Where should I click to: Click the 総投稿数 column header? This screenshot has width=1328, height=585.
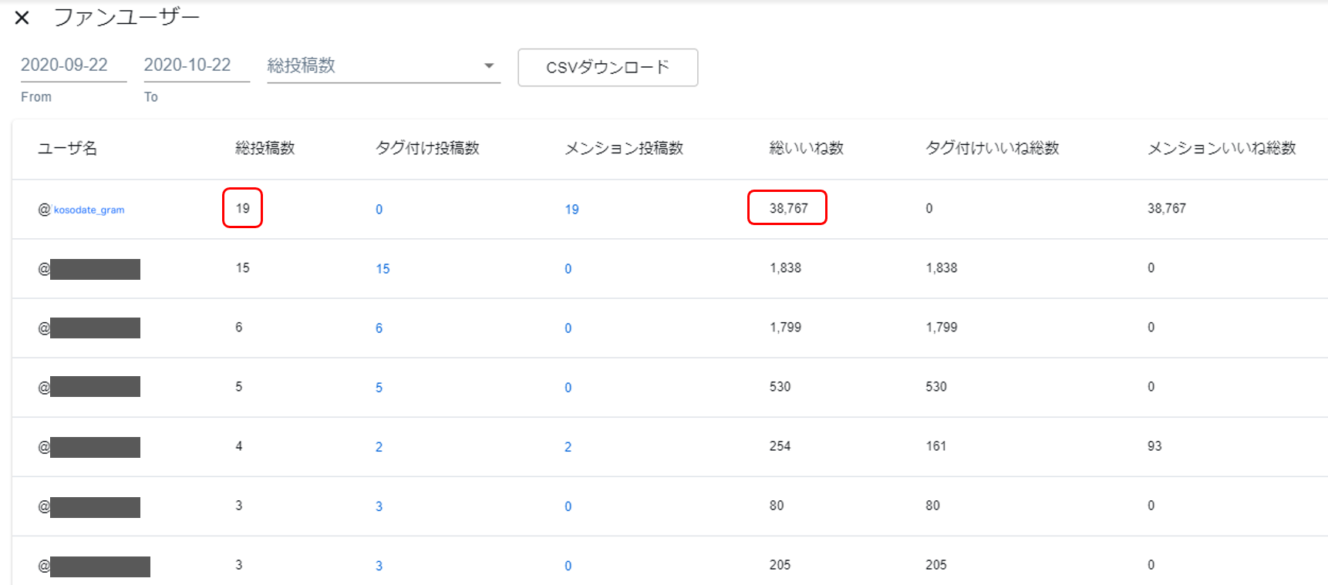pos(265,148)
